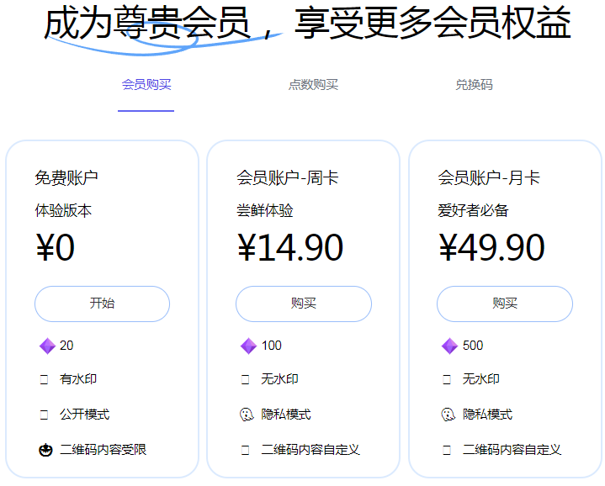Viewport: 605px width, 486px height.
Task: Click 购买 for the weekly card plan
Action: [304, 304]
